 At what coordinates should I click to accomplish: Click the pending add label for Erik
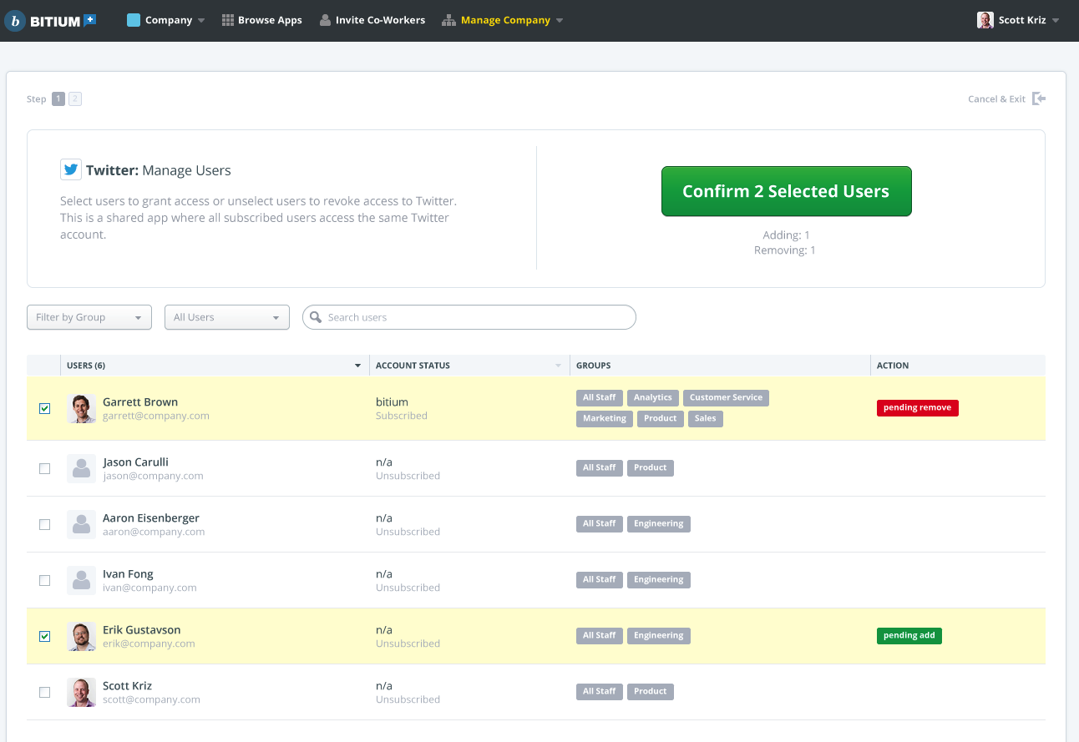pyautogui.click(x=909, y=635)
